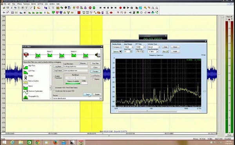The image size is (235, 145).
Task: Click the yellow magnifier zoom-in icon
Action: (x=145, y=8)
